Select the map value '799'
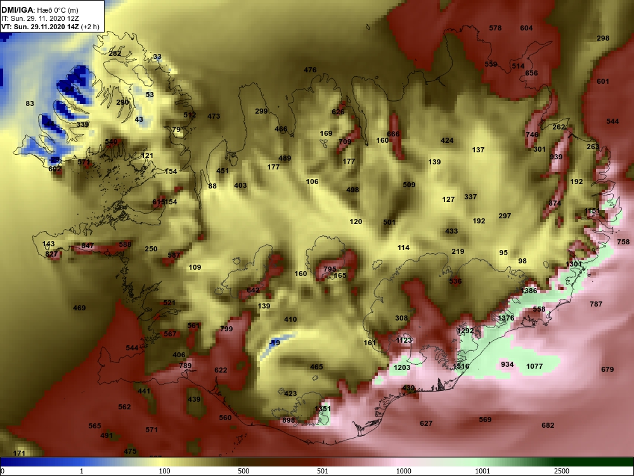 226,329
